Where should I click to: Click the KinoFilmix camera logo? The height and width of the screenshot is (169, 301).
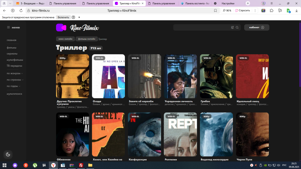pos(61,28)
